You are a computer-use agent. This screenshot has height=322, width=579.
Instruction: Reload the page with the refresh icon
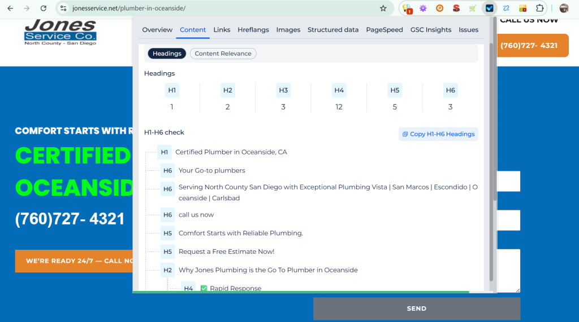[x=44, y=8]
